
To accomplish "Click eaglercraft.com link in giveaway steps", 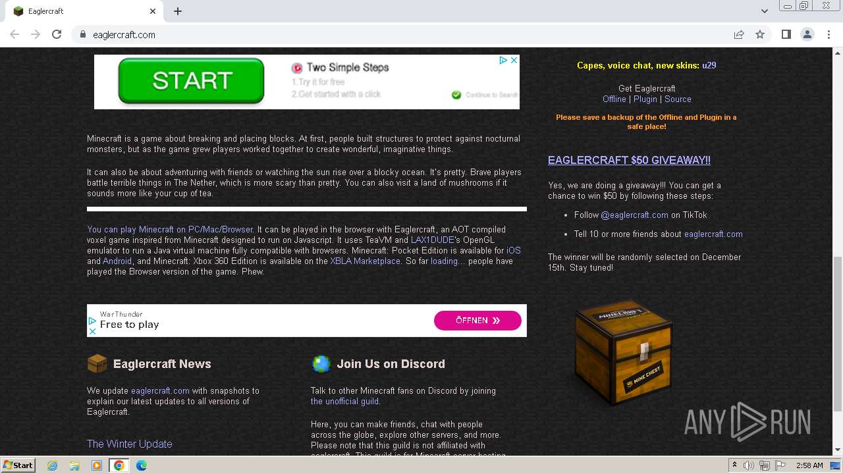I will [x=713, y=234].
